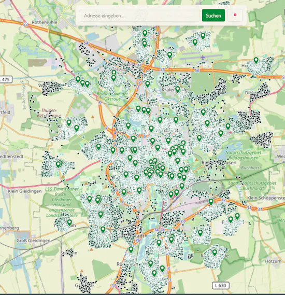Click the L 630 road shield
The image size is (285, 295).
pyautogui.click(x=221, y=285)
